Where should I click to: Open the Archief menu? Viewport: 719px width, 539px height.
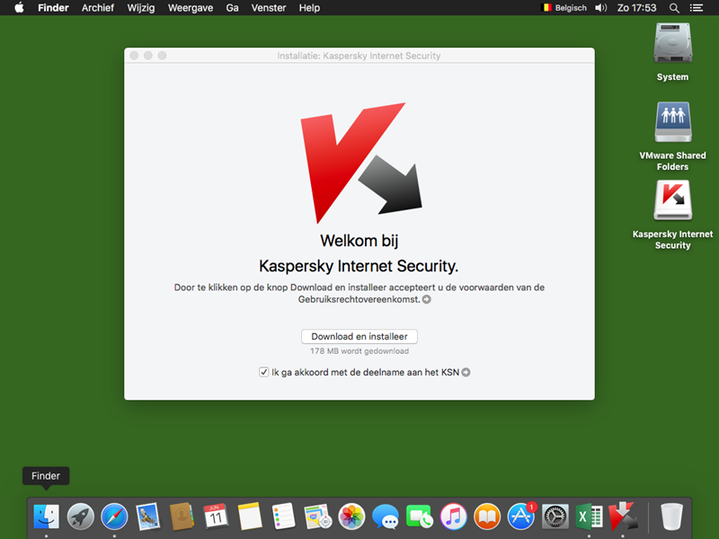tap(98, 8)
